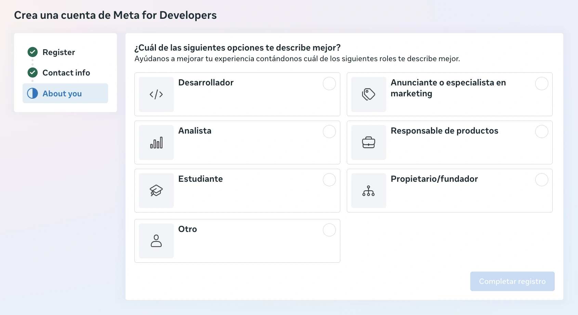Click the Responsable de productos label
Screen dimensions: 578x315
click(444, 131)
